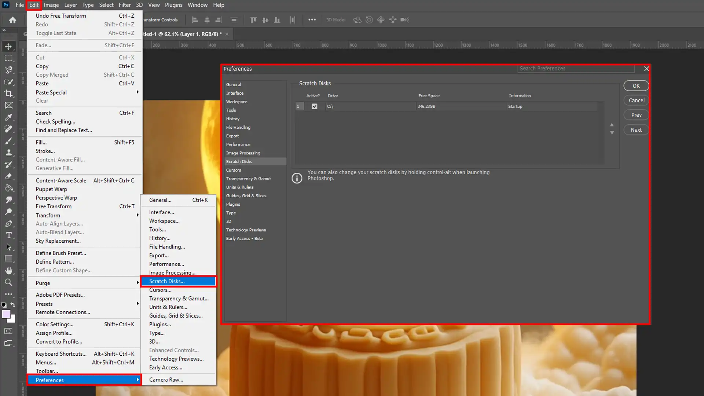
Task: Select the Eraser tool
Action: [x=8, y=176]
